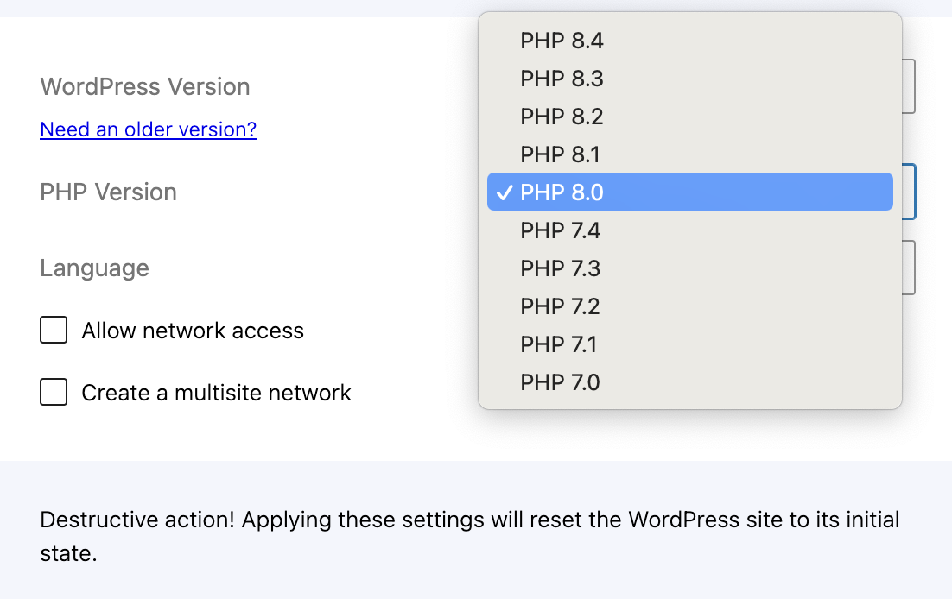Pick the PHP 7.1 option
Screen dimensions: 952x599
[689, 344]
